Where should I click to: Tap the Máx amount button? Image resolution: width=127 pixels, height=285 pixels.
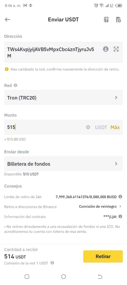tap(115, 127)
